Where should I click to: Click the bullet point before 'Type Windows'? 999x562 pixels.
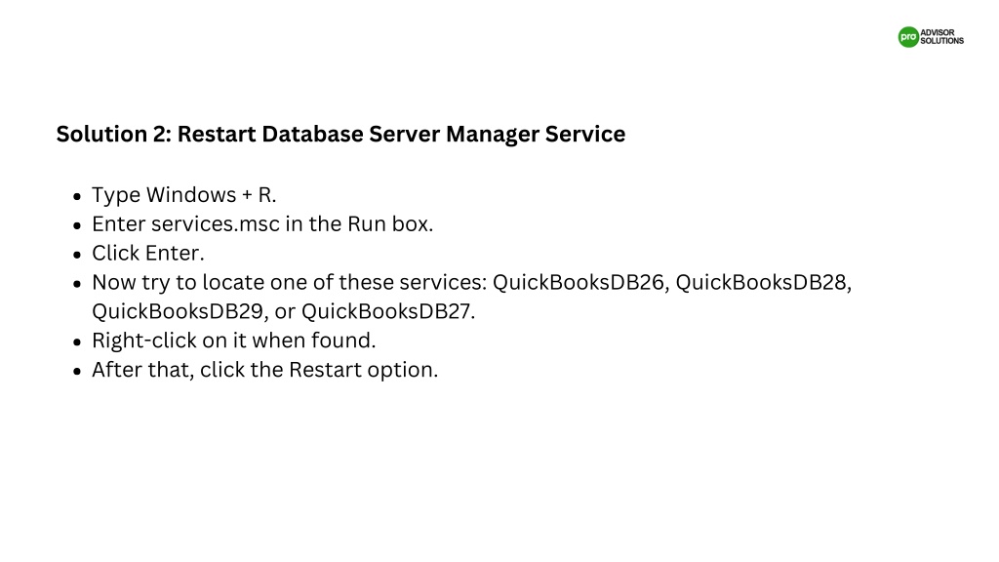coord(77,196)
